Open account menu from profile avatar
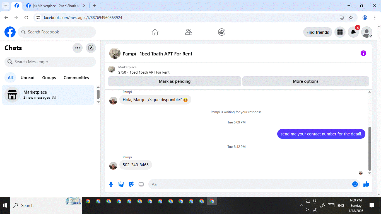Image resolution: width=381 pixels, height=214 pixels. pyautogui.click(x=367, y=32)
